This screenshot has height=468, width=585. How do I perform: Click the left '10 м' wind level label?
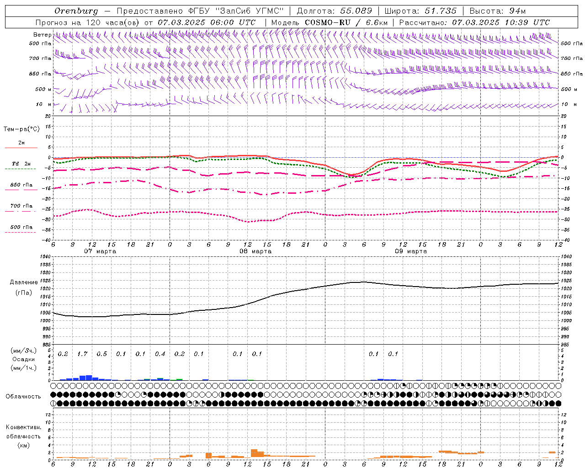point(43,104)
